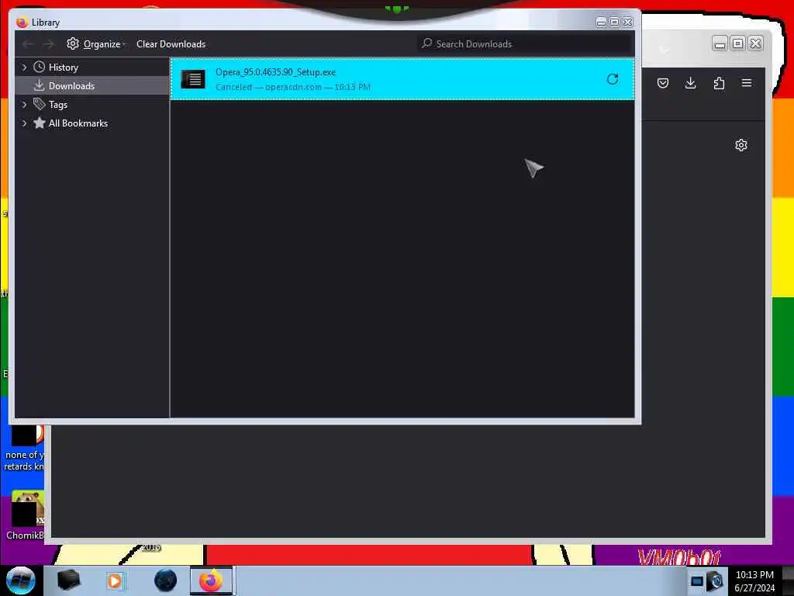Open new tab page settings gear

click(x=740, y=145)
